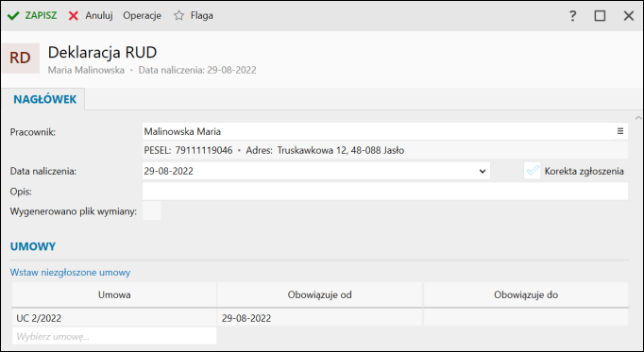Switch to the NAGŁÓWEK tab

(x=44, y=99)
